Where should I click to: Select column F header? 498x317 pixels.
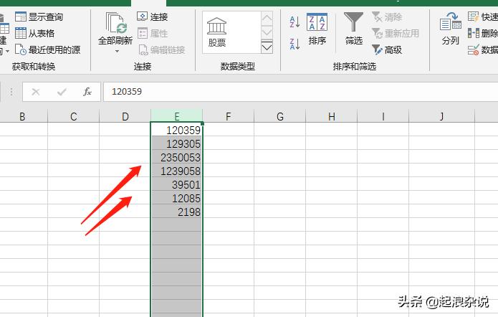click(229, 116)
